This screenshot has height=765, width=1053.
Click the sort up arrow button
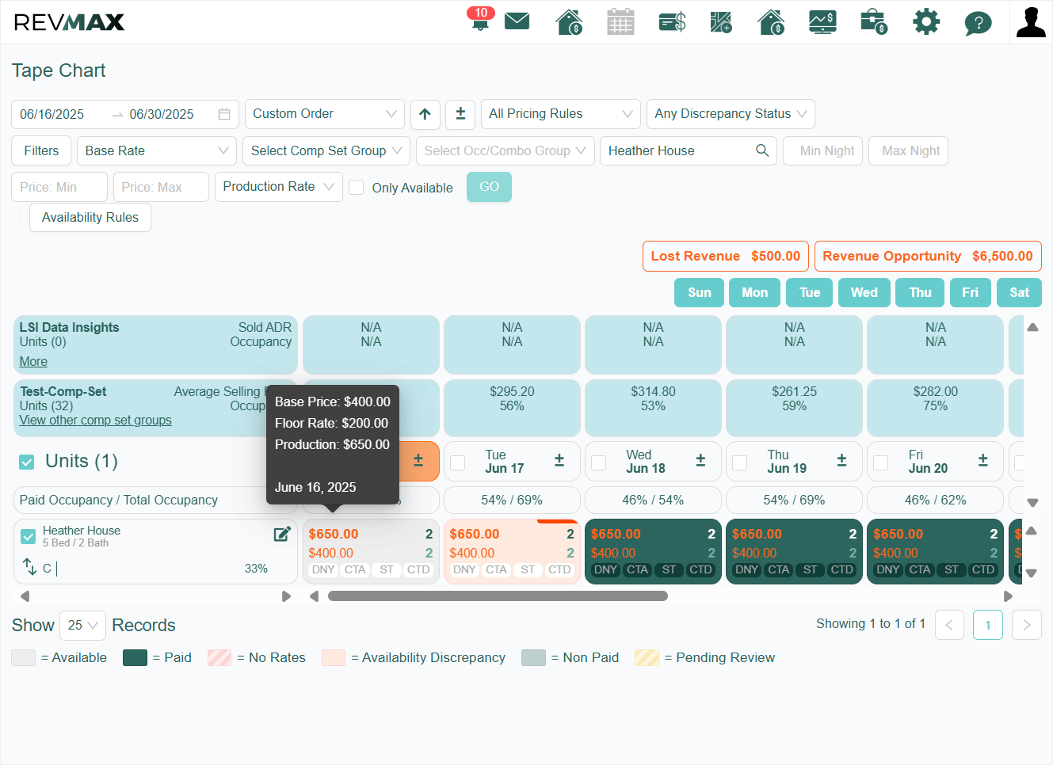[425, 114]
